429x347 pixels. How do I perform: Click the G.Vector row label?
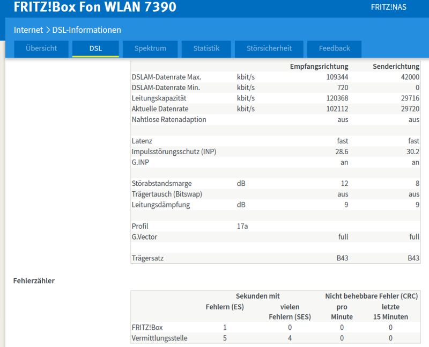coord(144,237)
